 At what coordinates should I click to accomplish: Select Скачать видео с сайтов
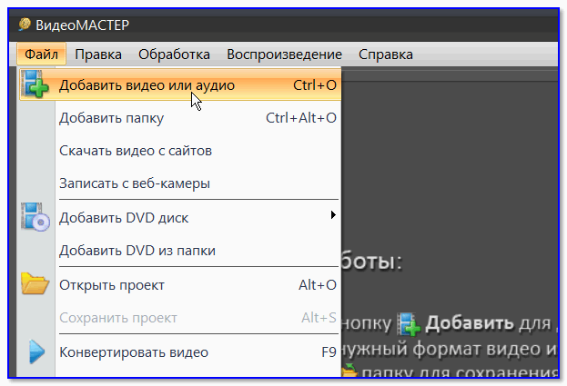[180, 151]
